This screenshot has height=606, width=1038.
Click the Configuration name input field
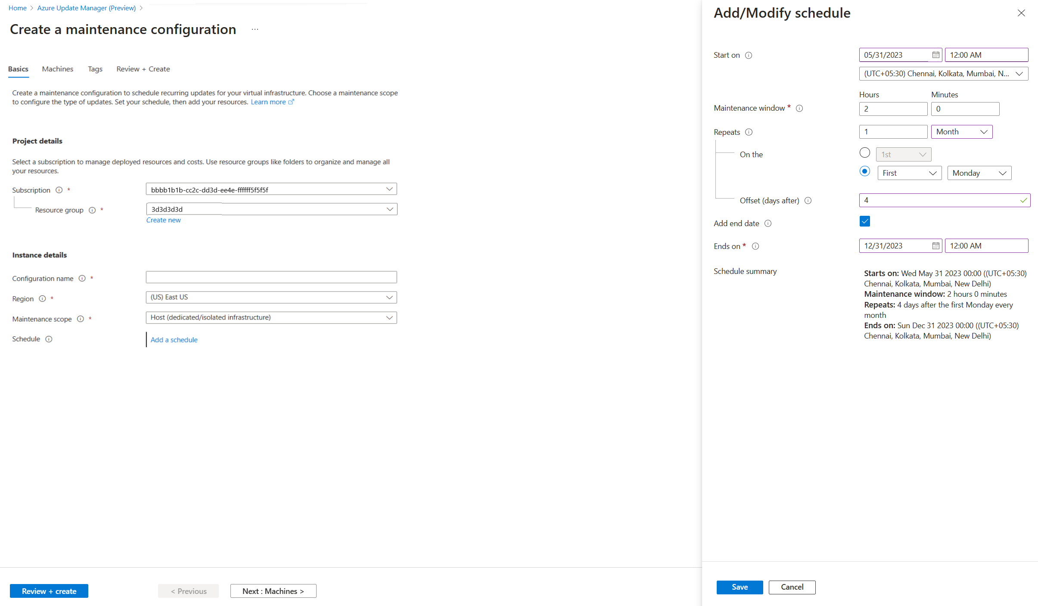[x=270, y=278]
